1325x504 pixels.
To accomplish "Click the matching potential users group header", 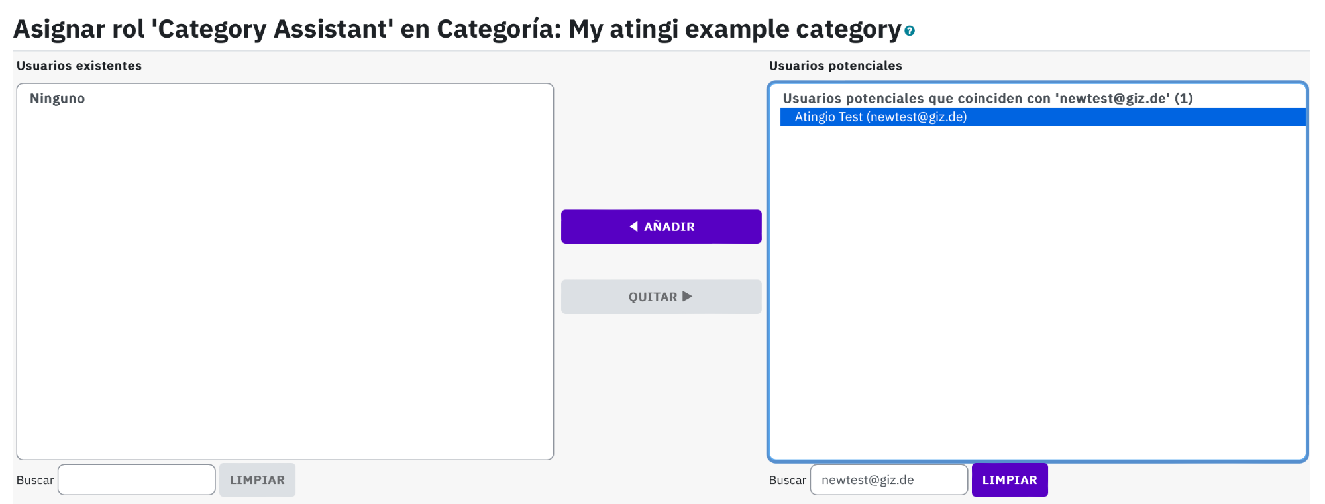I will 988,98.
